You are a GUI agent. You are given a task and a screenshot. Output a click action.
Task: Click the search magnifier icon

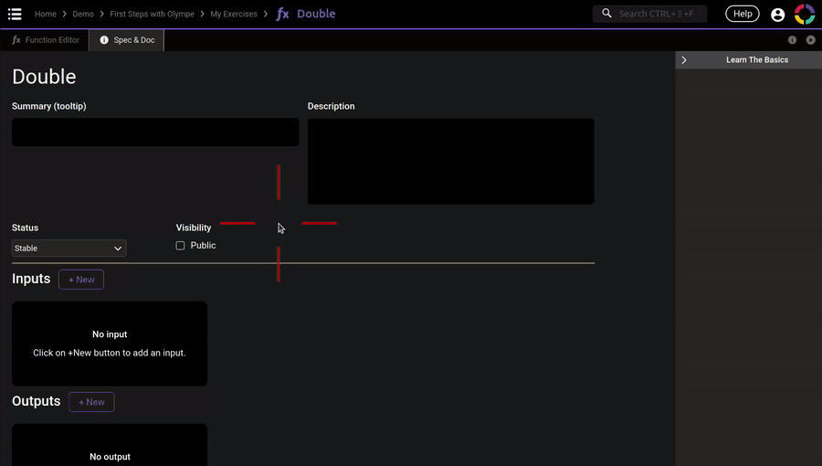tap(607, 14)
